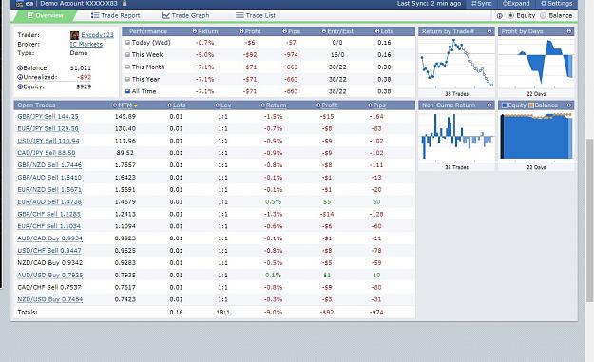Image resolution: width=594 pixels, height=362 pixels.
Task: Open the EUR/AUD Sell 1.4738 trade
Action: [49, 201]
